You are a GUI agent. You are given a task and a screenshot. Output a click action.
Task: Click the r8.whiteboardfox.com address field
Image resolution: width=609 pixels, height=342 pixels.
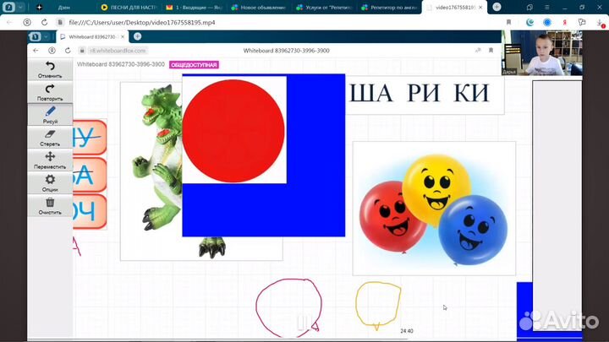tap(118, 51)
